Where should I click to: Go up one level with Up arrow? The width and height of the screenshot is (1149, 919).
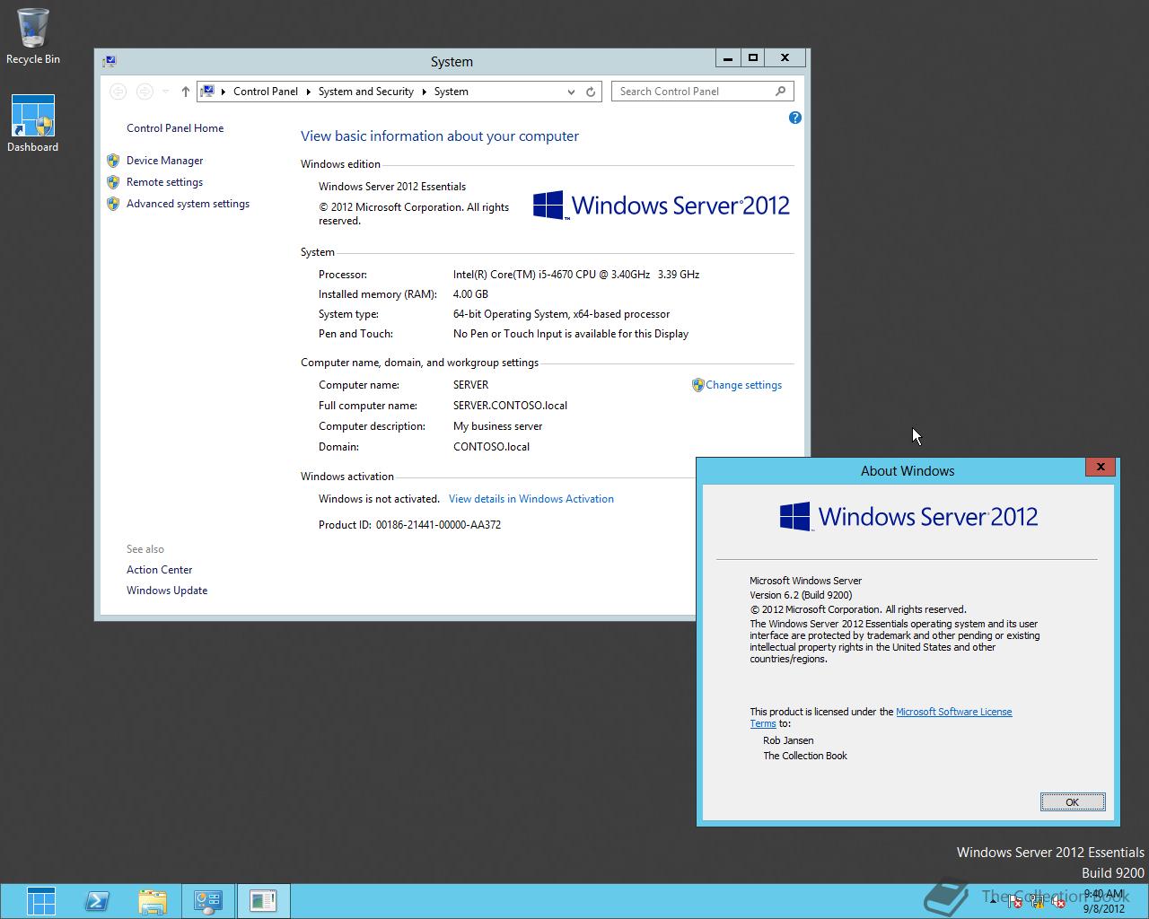[185, 92]
